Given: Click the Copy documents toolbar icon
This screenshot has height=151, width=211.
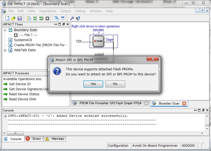Looking at the screenshot, I should (29, 18).
